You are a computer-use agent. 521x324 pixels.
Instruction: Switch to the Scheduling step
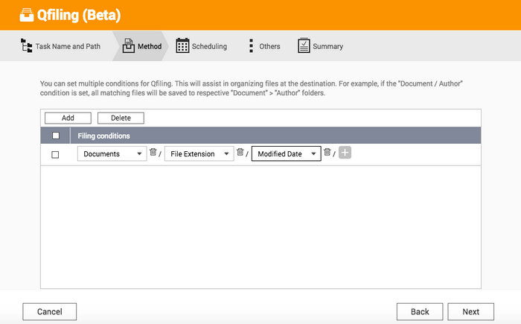(x=202, y=46)
